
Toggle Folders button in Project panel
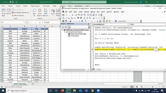[69, 27]
